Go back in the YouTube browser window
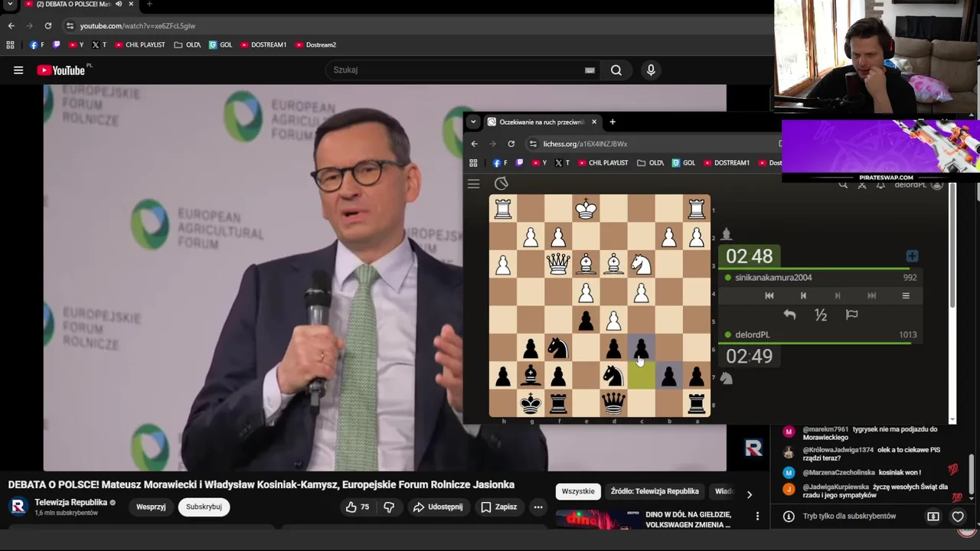Screen dimensions: 980x551 (11, 26)
